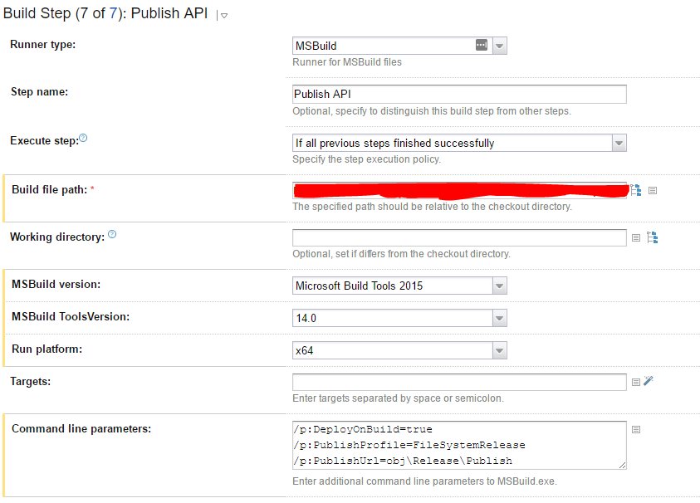
Task: Click the '7' total steps link in heading
Action: click(113, 13)
